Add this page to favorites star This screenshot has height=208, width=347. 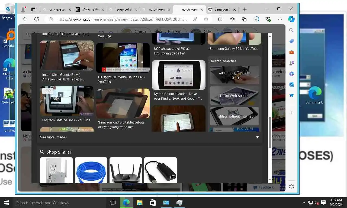tap(206, 19)
